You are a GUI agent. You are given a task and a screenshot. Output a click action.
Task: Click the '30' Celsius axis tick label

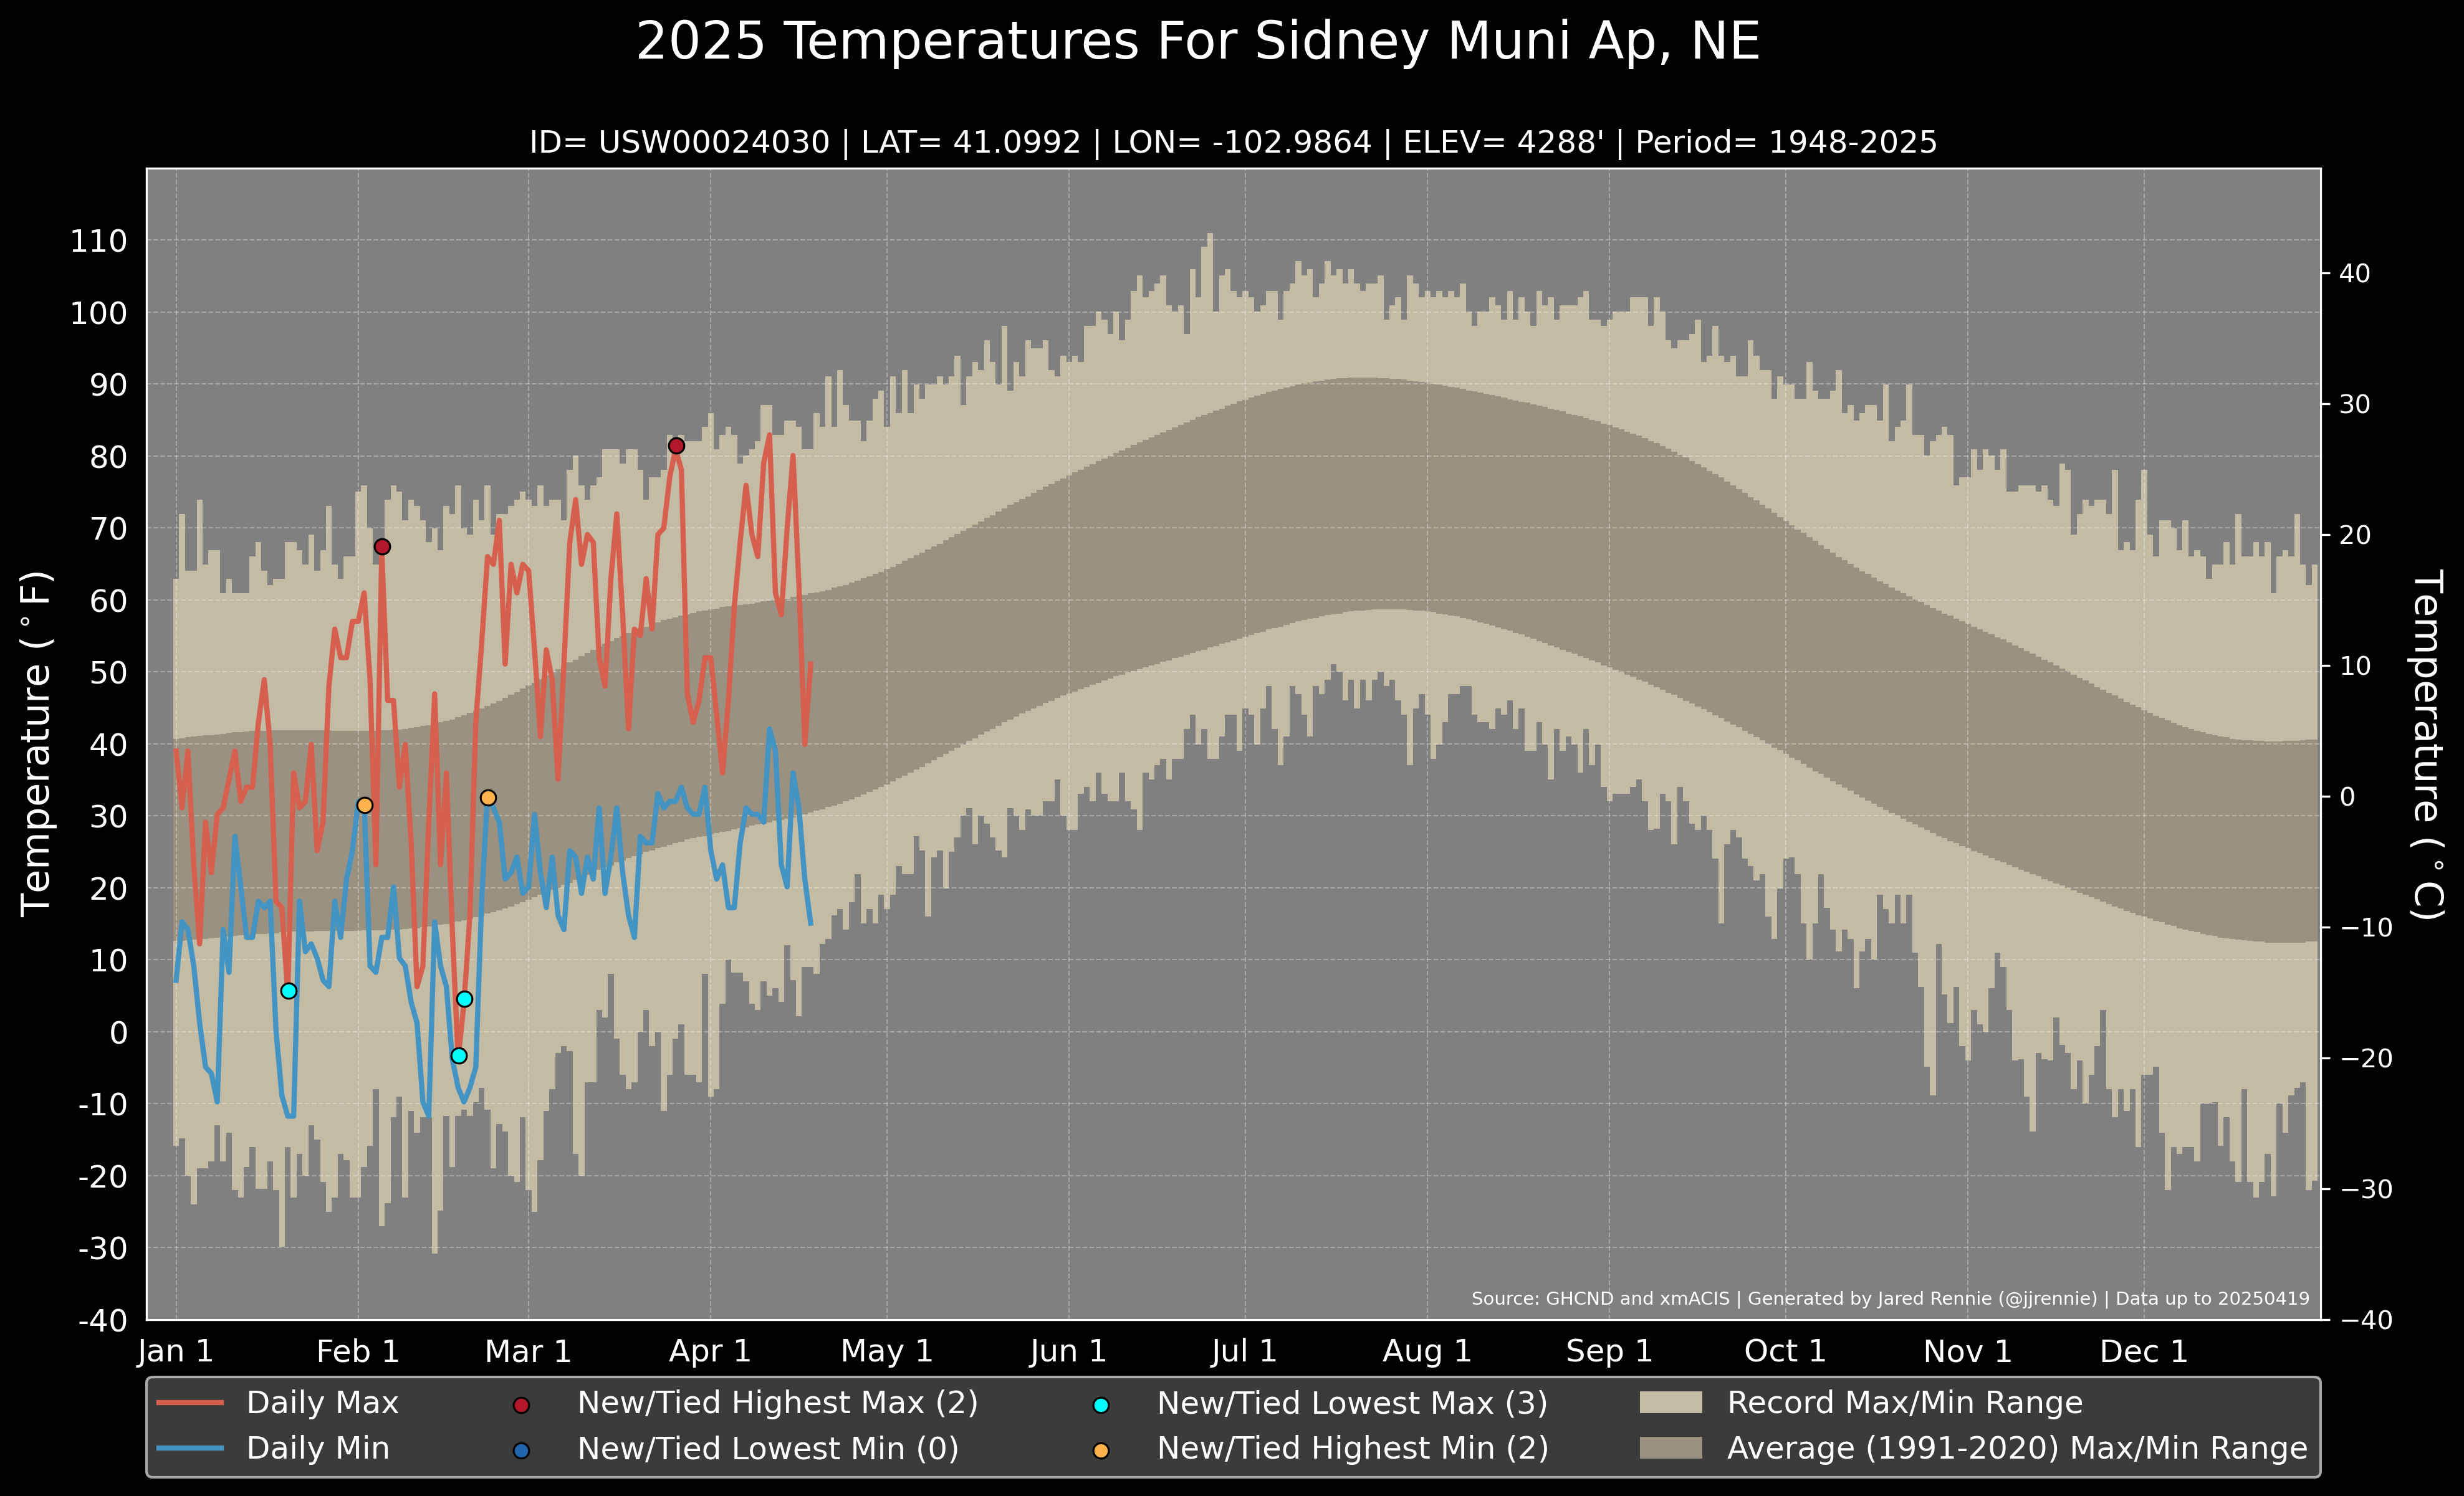(2355, 404)
